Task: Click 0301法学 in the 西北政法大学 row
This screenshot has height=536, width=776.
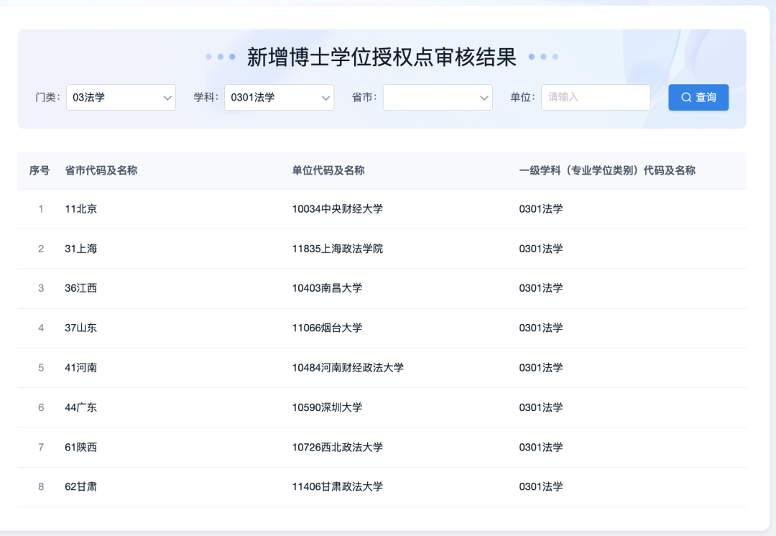Action: click(541, 447)
